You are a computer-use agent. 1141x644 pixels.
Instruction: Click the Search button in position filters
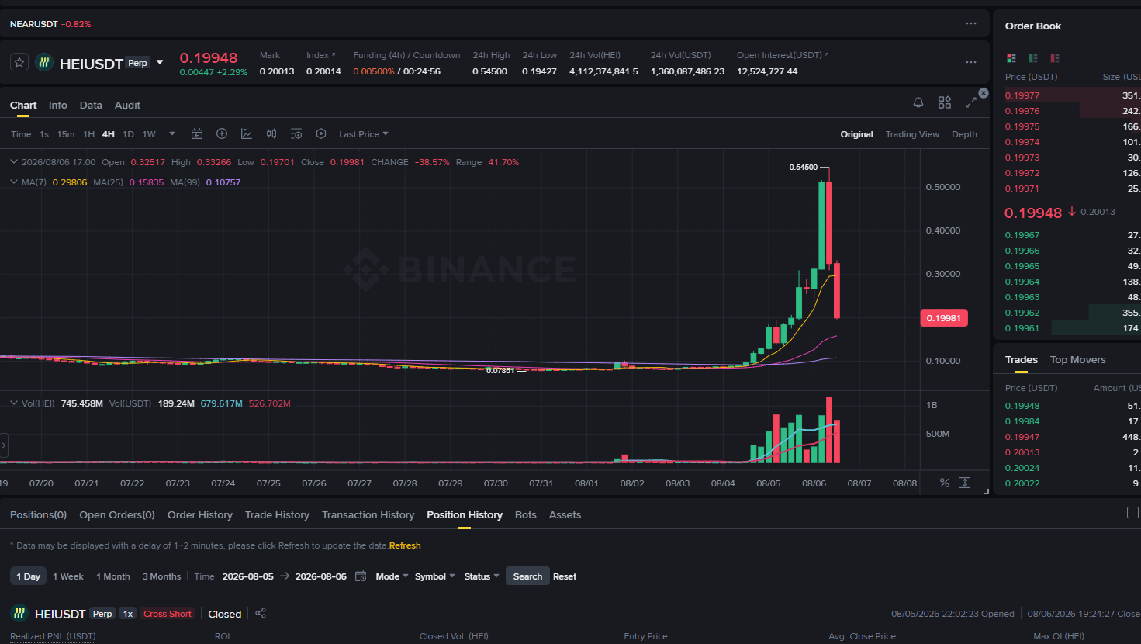(x=527, y=576)
